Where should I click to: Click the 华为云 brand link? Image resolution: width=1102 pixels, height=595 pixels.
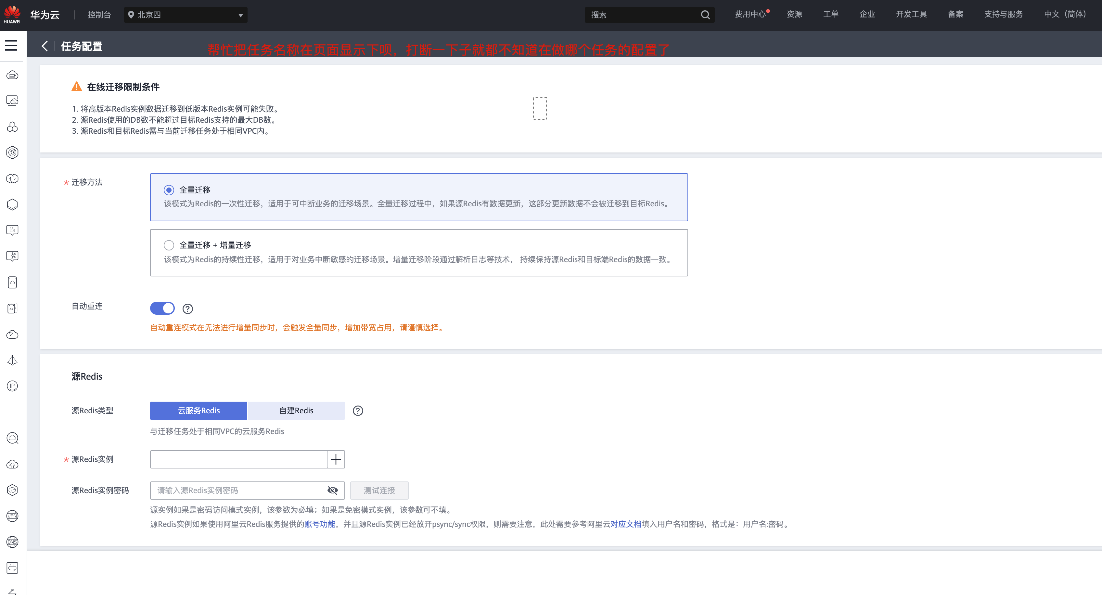(45, 15)
